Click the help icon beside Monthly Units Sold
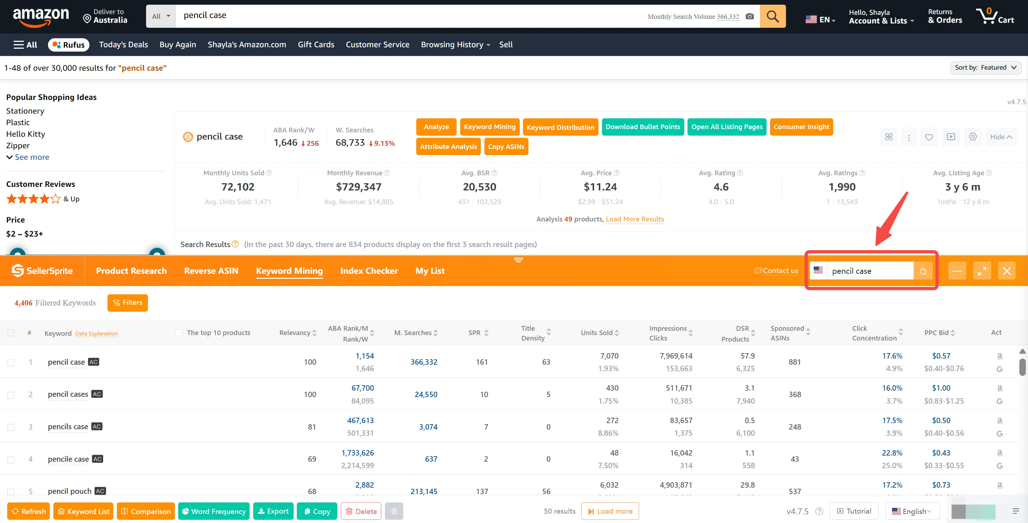 (269, 173)
